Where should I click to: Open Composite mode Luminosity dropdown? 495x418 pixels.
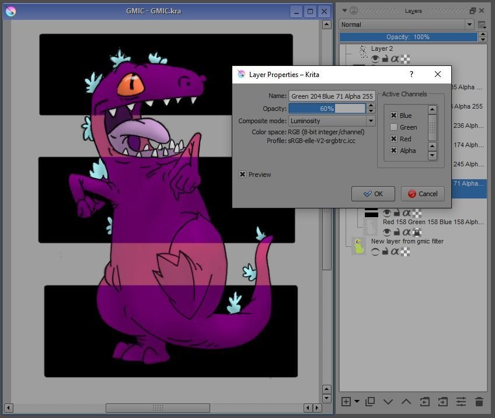pyautogui.click(x=332, y=121)
